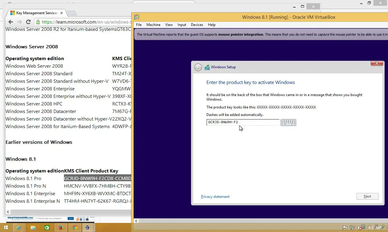Click Windows Server 2008 for Itanium-Based Systems
The image size is (388, 232).
58,127
